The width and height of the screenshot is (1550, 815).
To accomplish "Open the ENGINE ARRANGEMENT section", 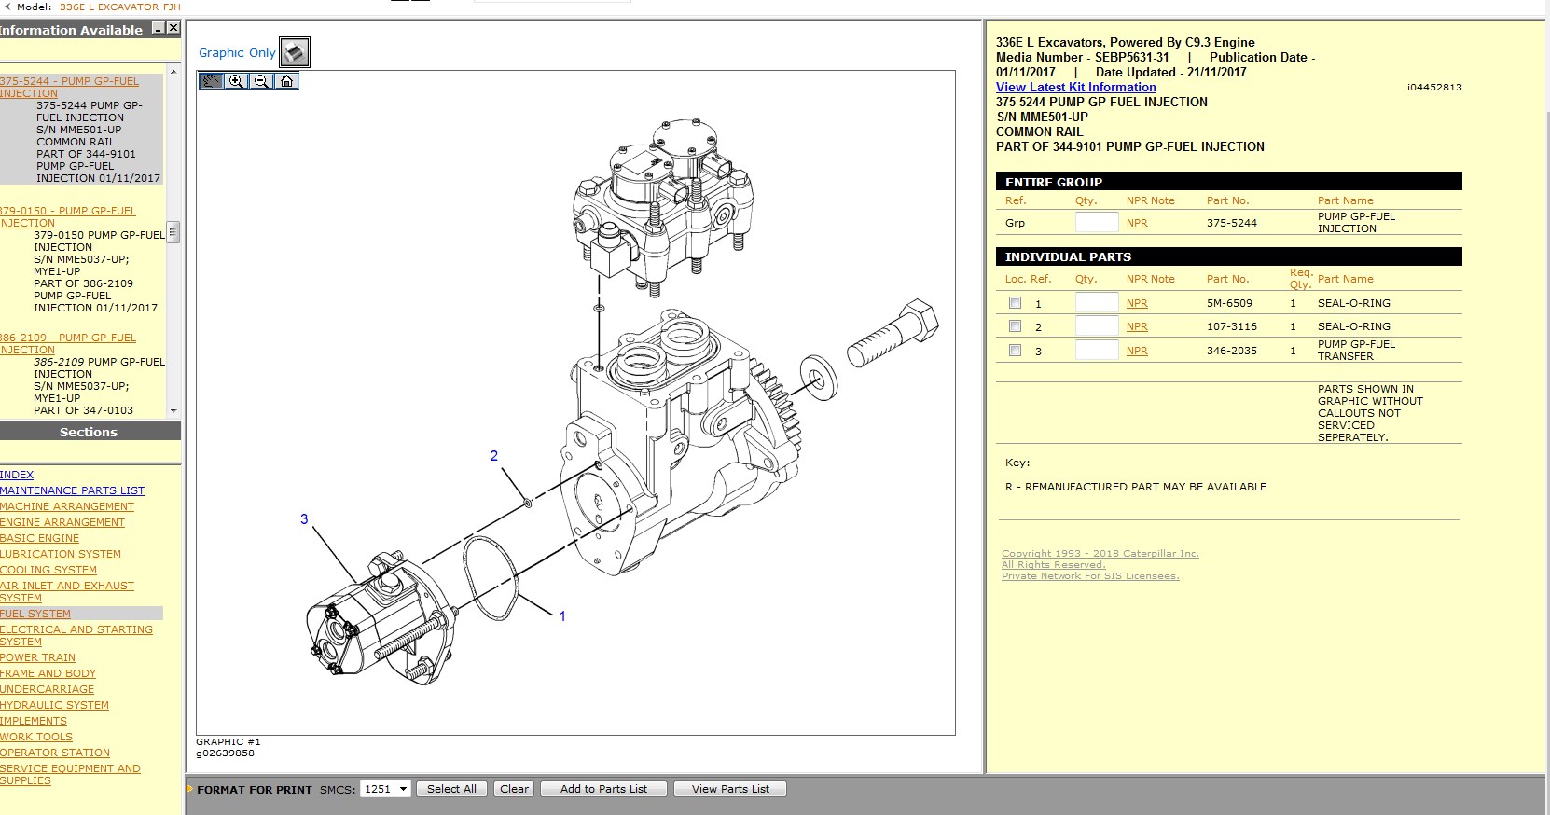I will (62, 522).
